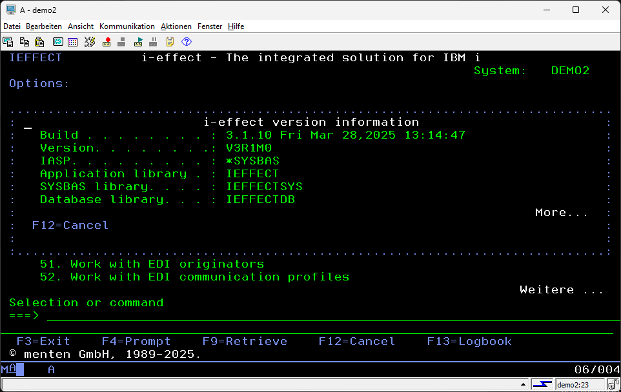Open the Aktionen menu
The image size is (621, 392).
176,26
